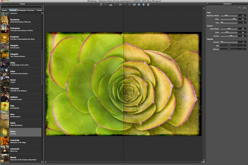Image resolution: width=248 pixels, height=165 pixels.
Task: Click the Presets panel header corner icon
Action: [2, 4]
